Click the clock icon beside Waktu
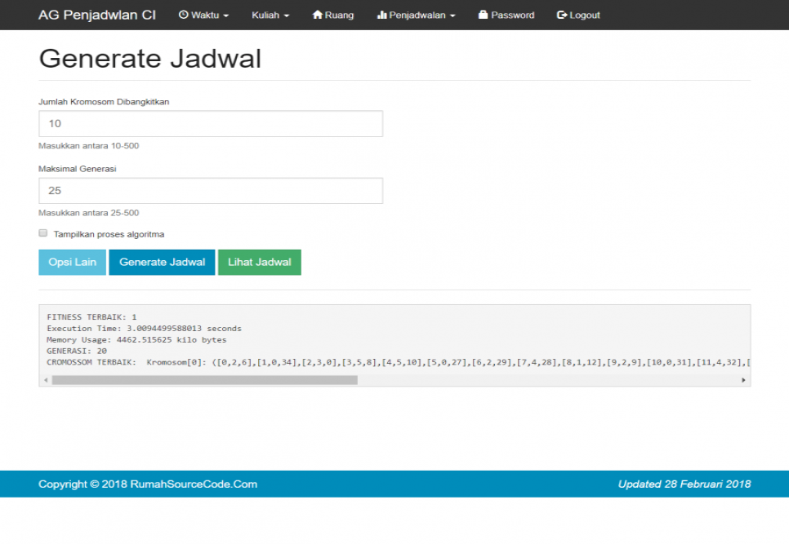This screenshot has width=789, height=544. point(183,15)
